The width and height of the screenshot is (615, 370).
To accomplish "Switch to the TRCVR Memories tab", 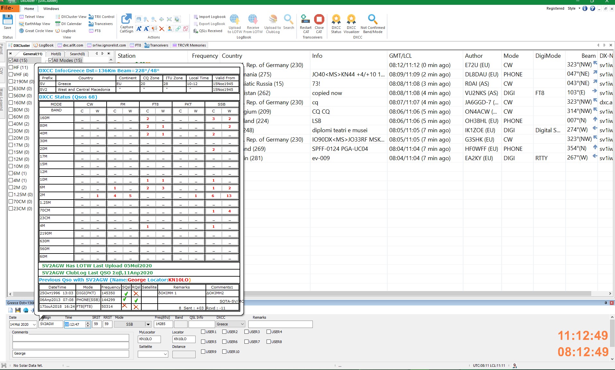I will coord(189,45).
